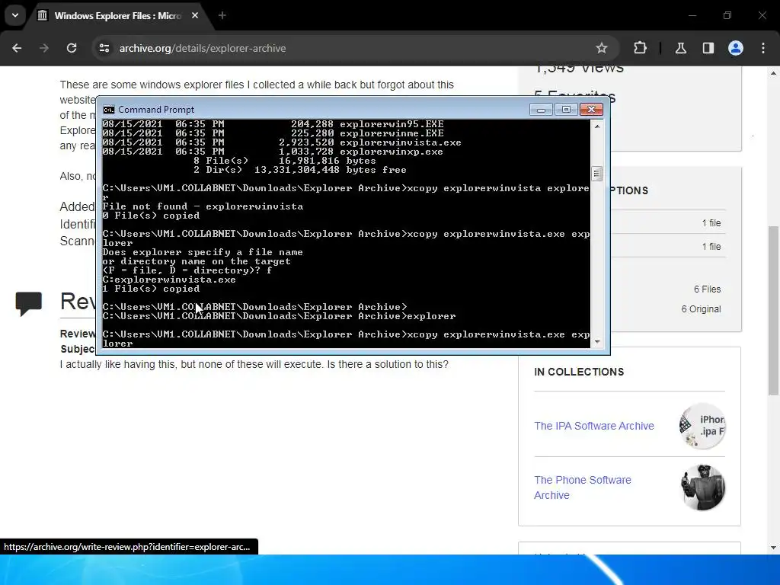
Task: Open Chrome three-dot menu
Action: (763, 48)
